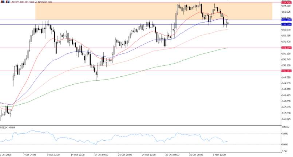Viewport: 293px width, 157px height.
Task: Click the RSI(14) 40.04 indicator label
Action: pos(8,128)
